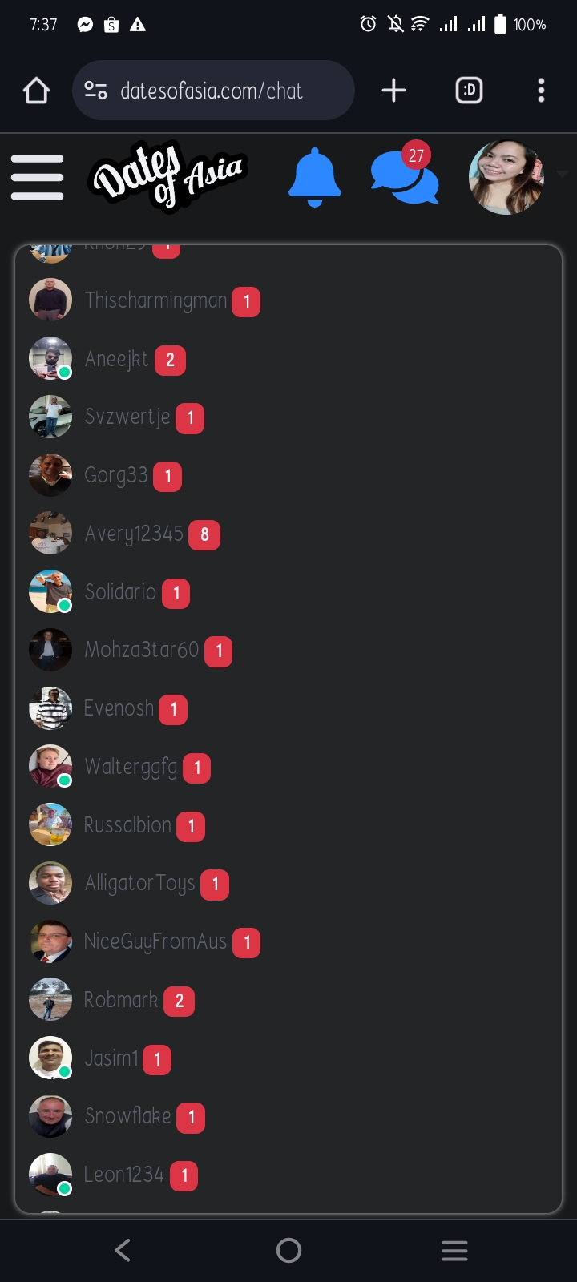
Task: Open a new browser tab
Action: (393, 91)
